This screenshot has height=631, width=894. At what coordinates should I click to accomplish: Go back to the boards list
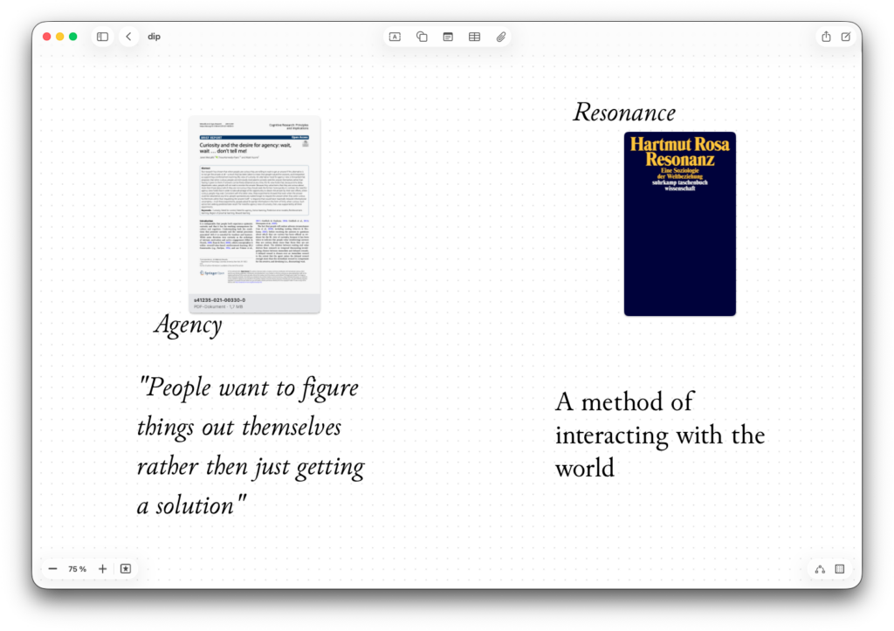click(129, 37)
